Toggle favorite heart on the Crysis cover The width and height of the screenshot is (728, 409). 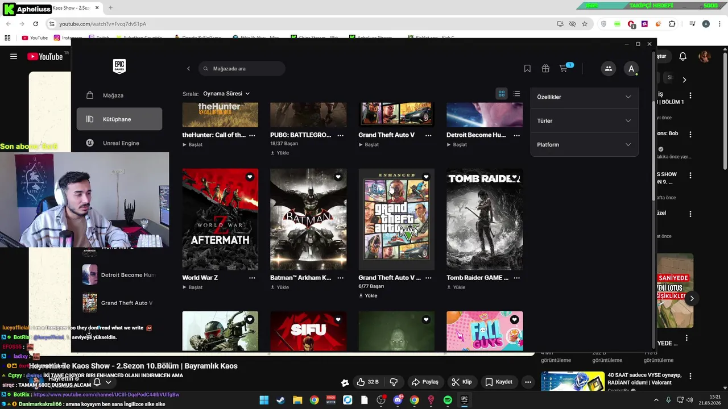coord(250,320)
